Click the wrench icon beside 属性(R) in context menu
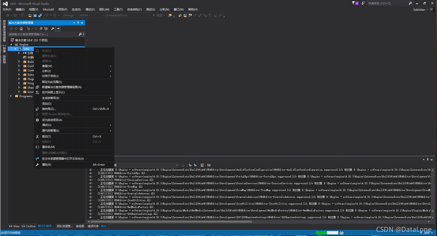Image resolution: width=437 pixels, height=236 pixels. pos(37,165)
